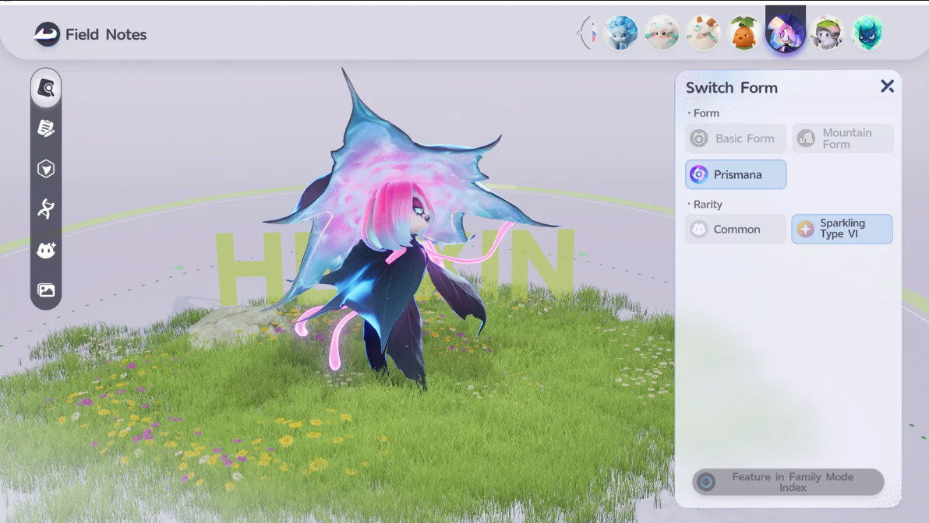Viewport: 929px width, 523px height.
Task: Click the Rarity section label
Action: point(708,204)
